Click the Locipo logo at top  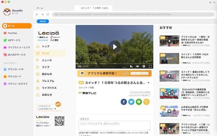click(49, 33)
